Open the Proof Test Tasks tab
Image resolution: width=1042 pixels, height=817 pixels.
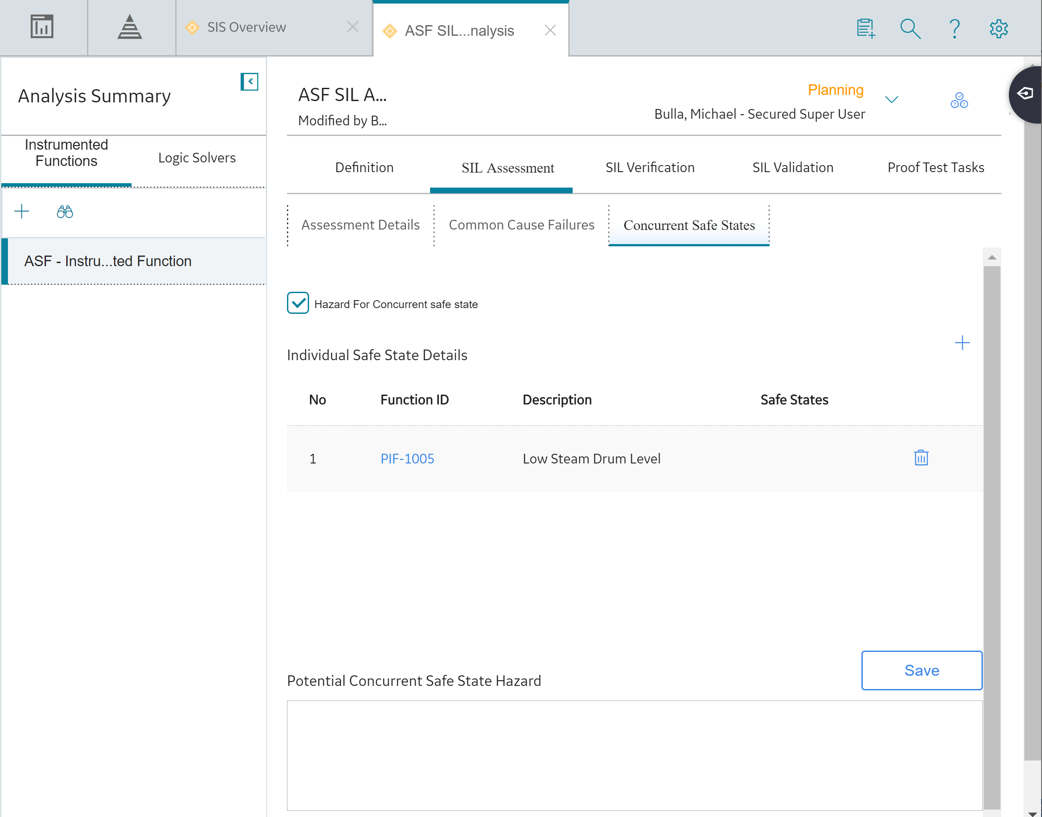[x=936, y=167]
